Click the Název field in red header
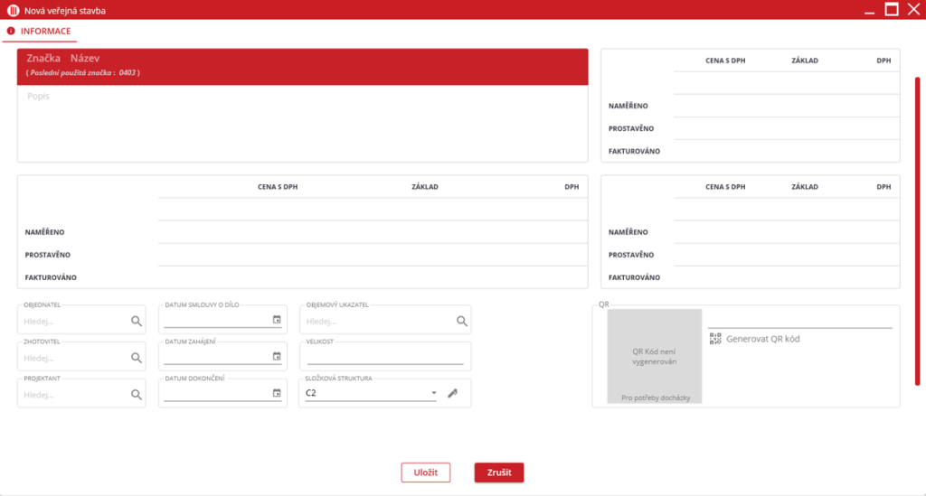The image size is (926, 496). (85, 58)
